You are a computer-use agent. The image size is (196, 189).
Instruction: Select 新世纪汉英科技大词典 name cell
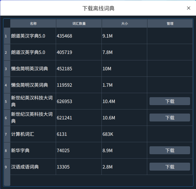[x=33, y=118]
